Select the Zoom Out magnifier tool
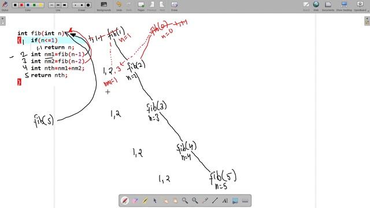The height and width of the screenshot is (208, 370). click(195, 200)
